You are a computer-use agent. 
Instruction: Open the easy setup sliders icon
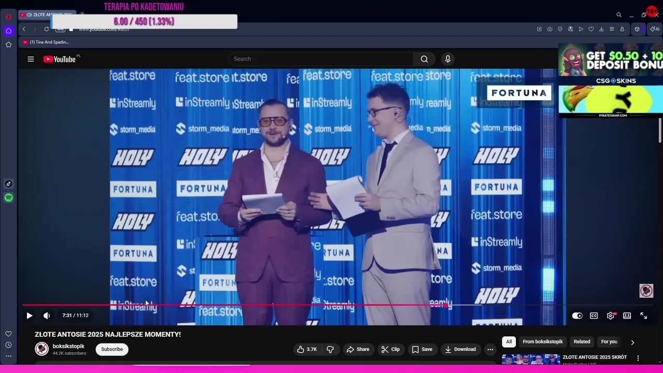coord(612,29)
